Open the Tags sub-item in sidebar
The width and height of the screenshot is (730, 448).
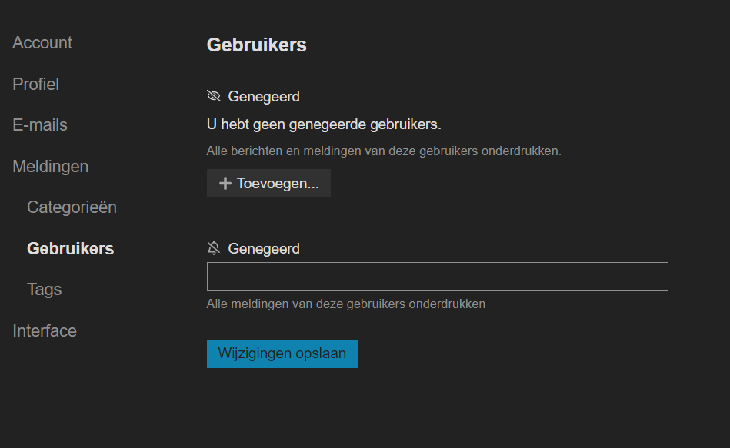(44, 290)
